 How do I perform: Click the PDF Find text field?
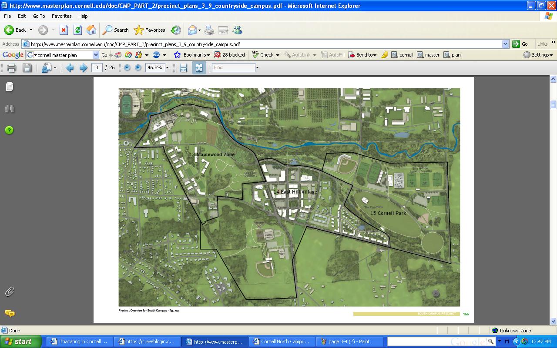pyautogui.click(x=234, y=68)
